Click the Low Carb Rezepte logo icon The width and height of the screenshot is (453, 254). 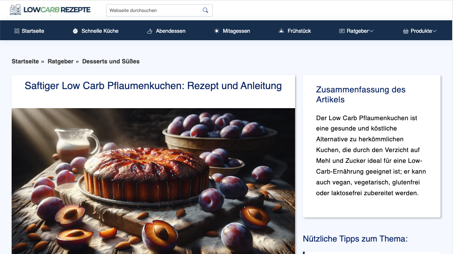15,9
